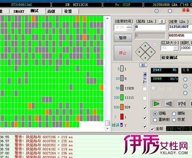Open the 区块大小 256 dropdown
The width and height of the screenshot is (192, 158).
[x=176, y=48]
